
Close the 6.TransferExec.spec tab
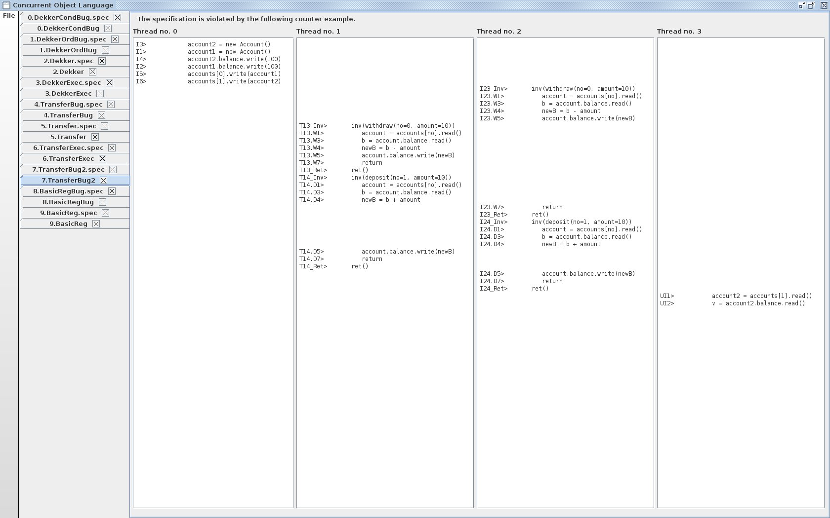tap(112, 148)
